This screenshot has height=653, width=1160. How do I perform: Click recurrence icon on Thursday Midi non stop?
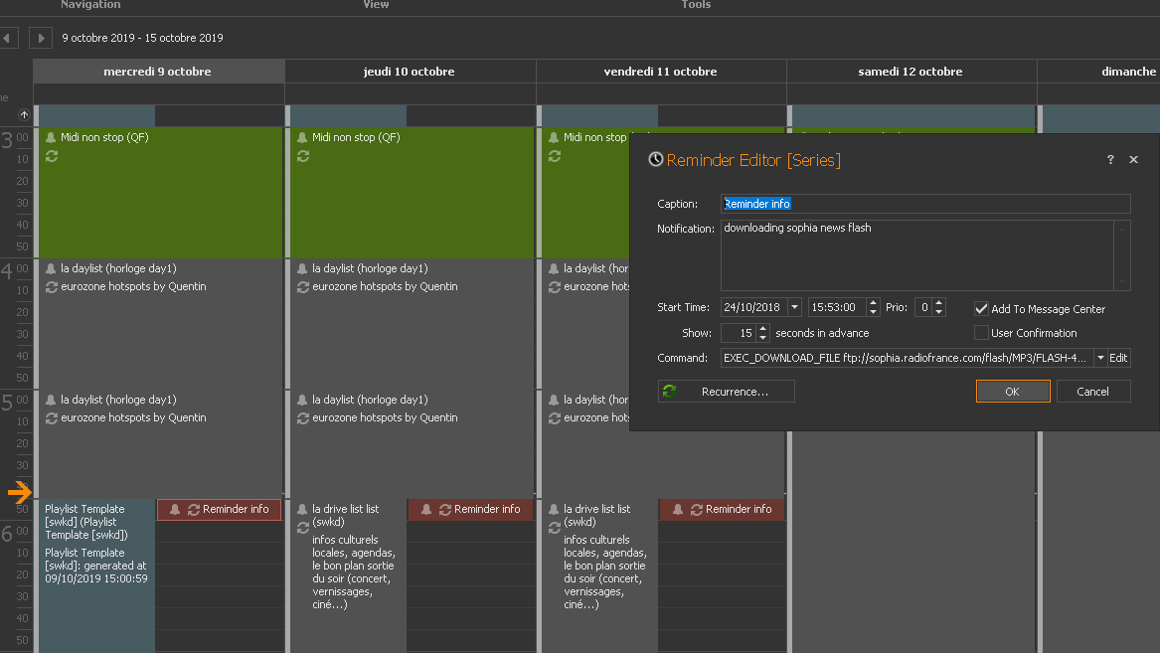point(302,156)
